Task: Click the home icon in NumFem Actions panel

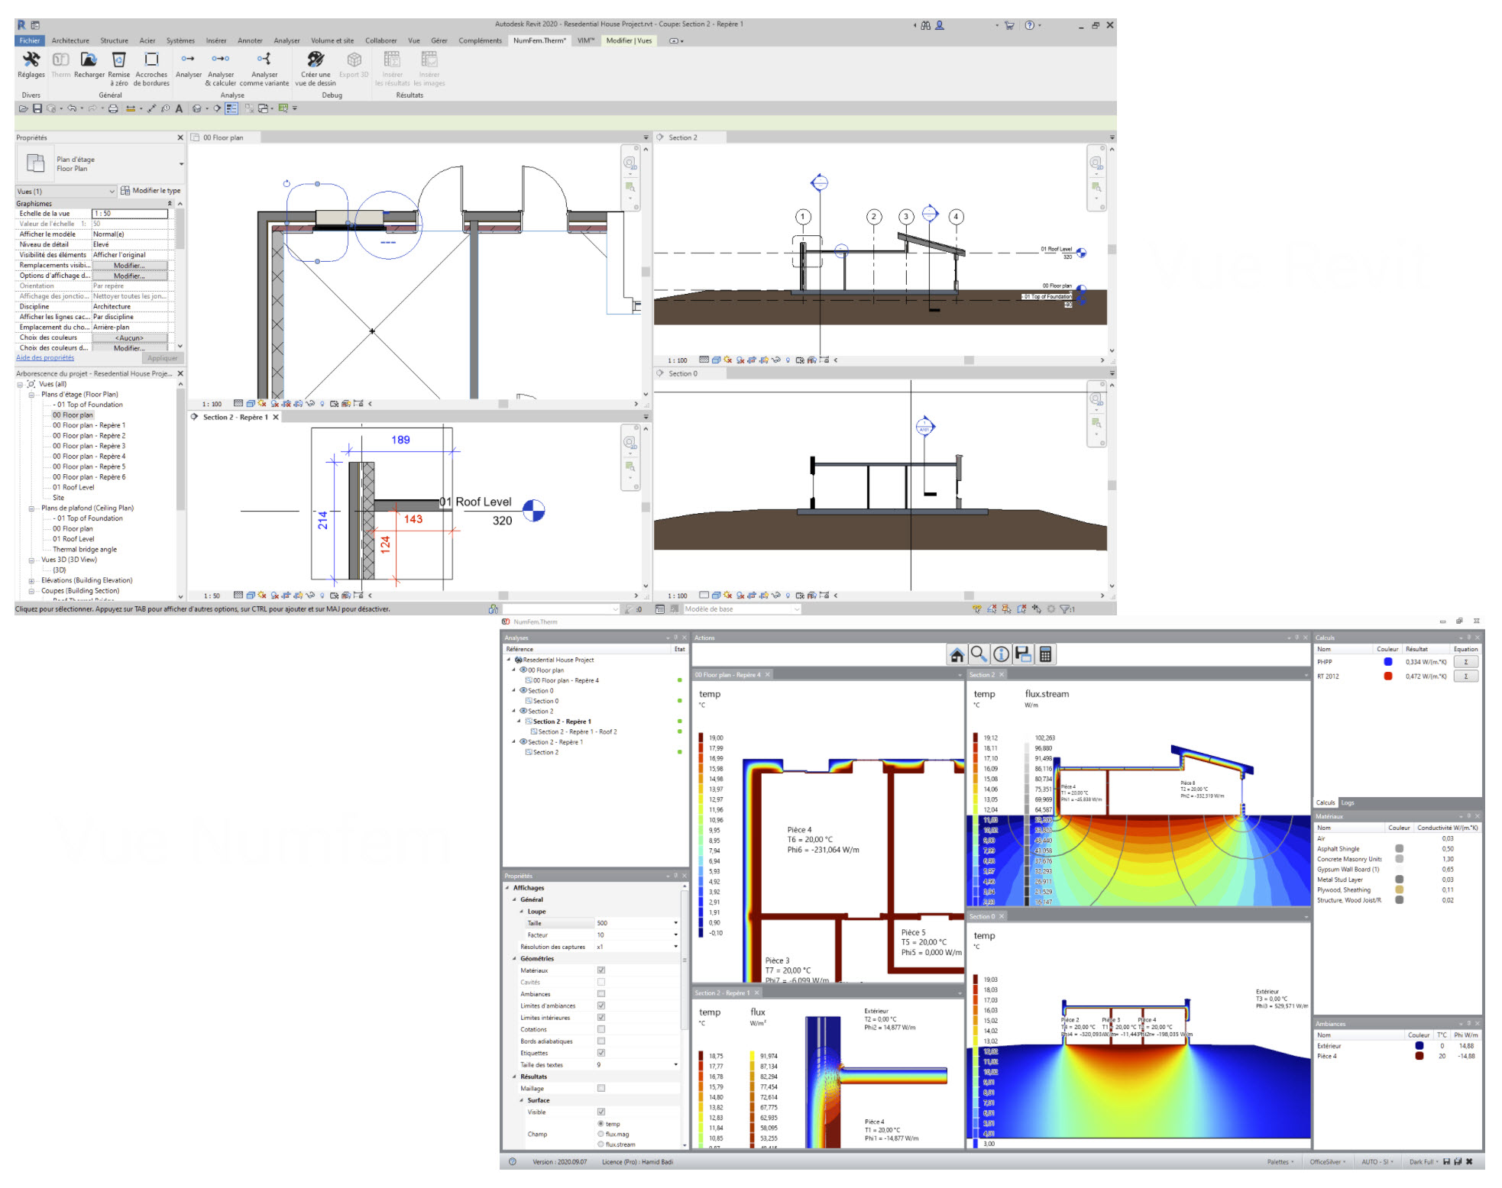Action: click(x=957, y=654)
